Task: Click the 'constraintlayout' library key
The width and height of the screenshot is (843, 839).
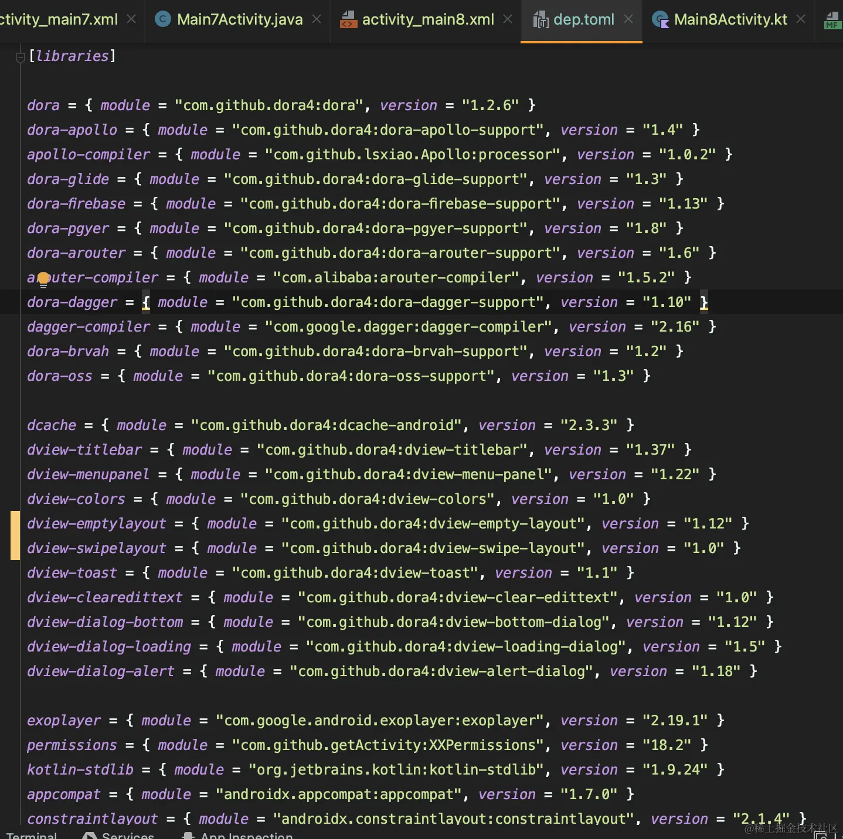Action: 93,818
